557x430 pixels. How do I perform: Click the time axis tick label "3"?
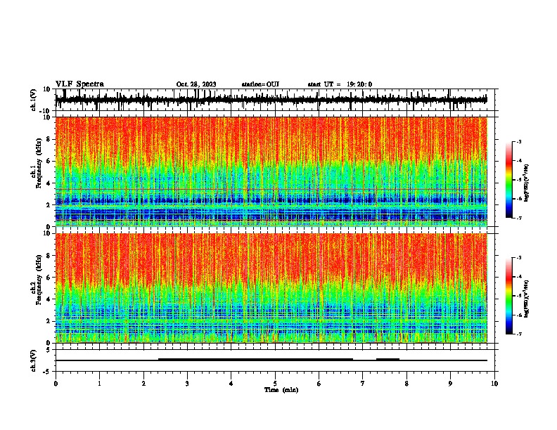pyautogui.click(x=187, y=384)
